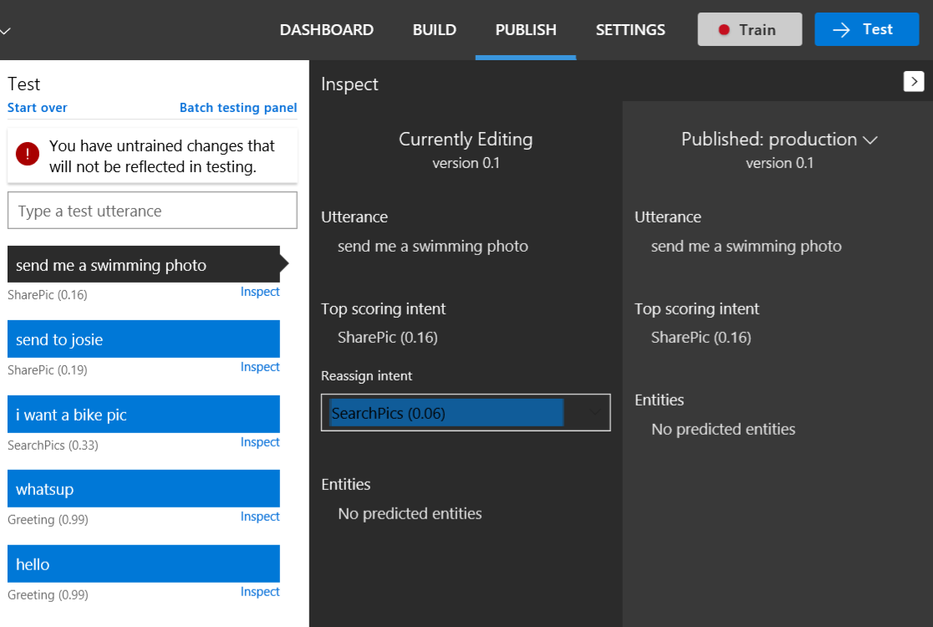Open the Reassign intent combo box
Screen dimensions: 933x627
pos(466,412)
